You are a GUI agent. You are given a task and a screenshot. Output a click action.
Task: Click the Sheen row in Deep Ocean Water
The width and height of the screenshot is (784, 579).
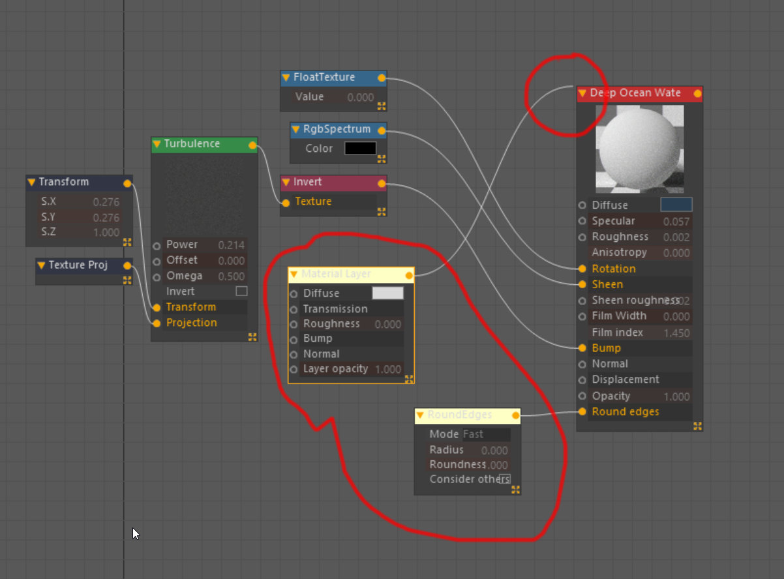coord(641,284)
